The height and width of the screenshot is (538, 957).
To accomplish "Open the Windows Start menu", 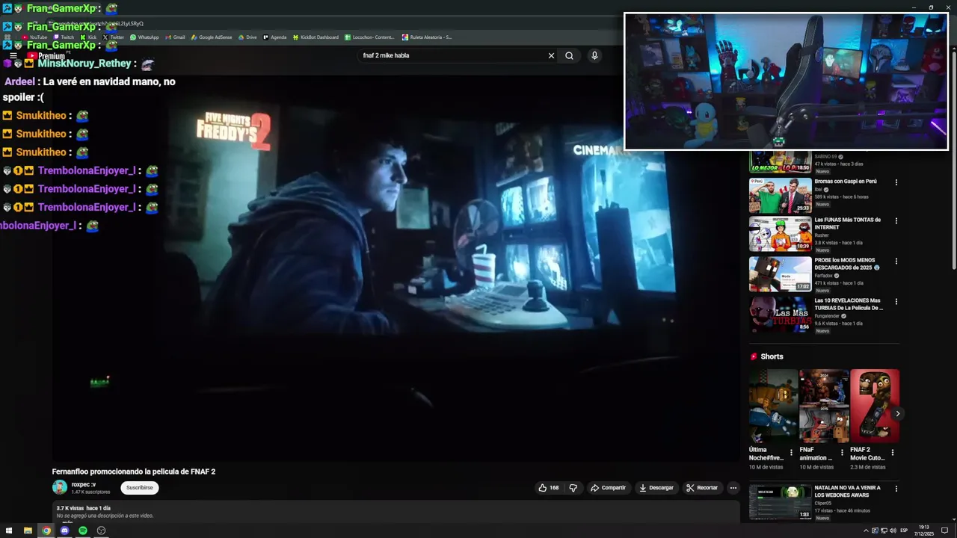I will 9,531.
